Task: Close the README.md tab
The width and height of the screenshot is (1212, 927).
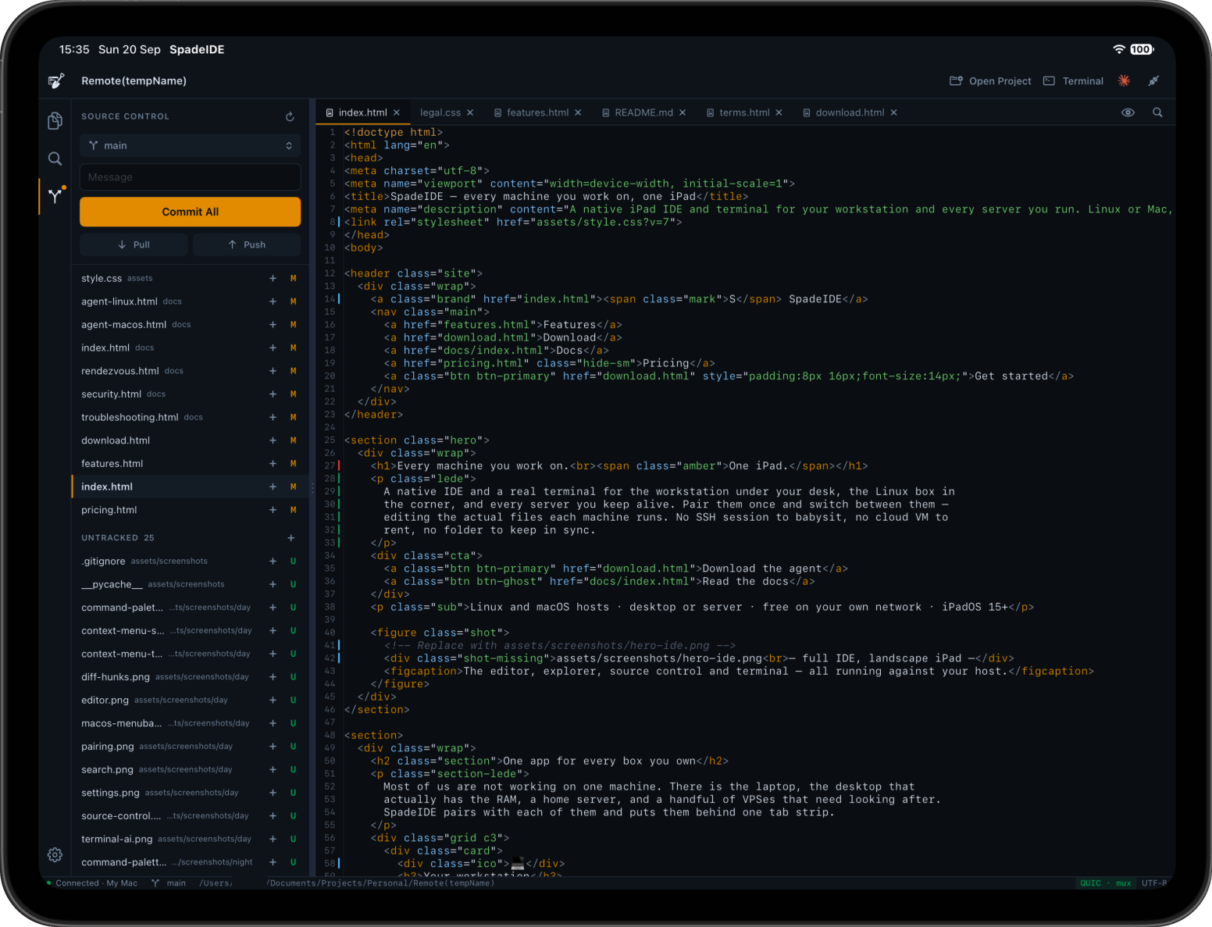Action: [683, 112]
